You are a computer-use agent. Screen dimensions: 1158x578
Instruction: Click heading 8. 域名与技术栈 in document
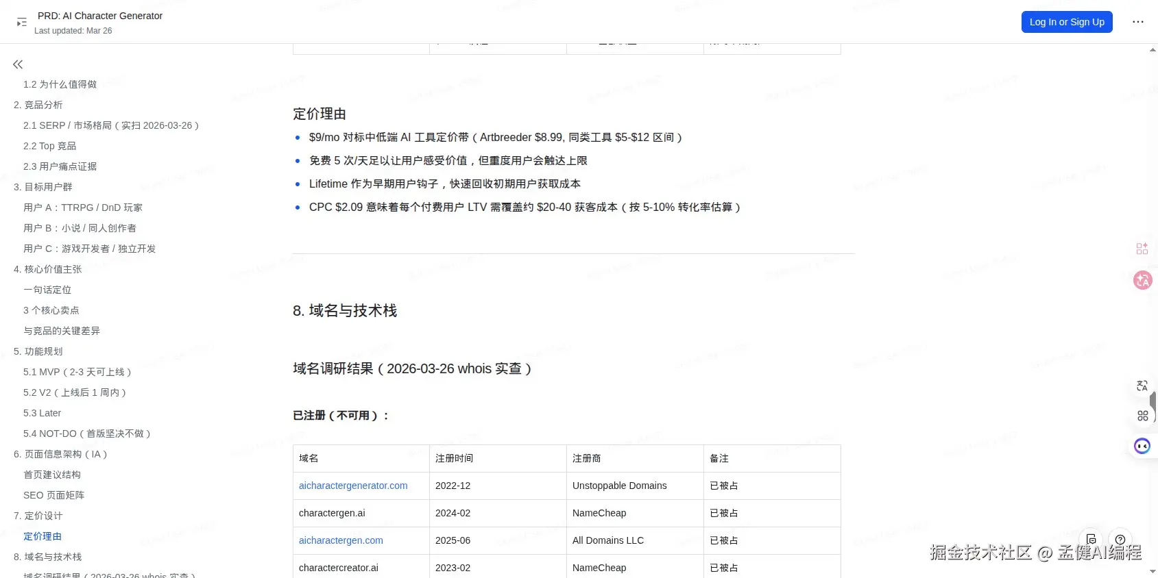pyautogui.click(x=345, y=310)
